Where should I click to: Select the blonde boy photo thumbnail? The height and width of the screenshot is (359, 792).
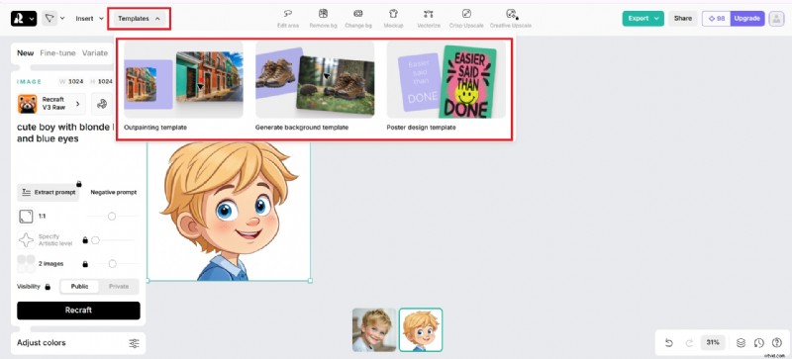click(x=374, y=329)
